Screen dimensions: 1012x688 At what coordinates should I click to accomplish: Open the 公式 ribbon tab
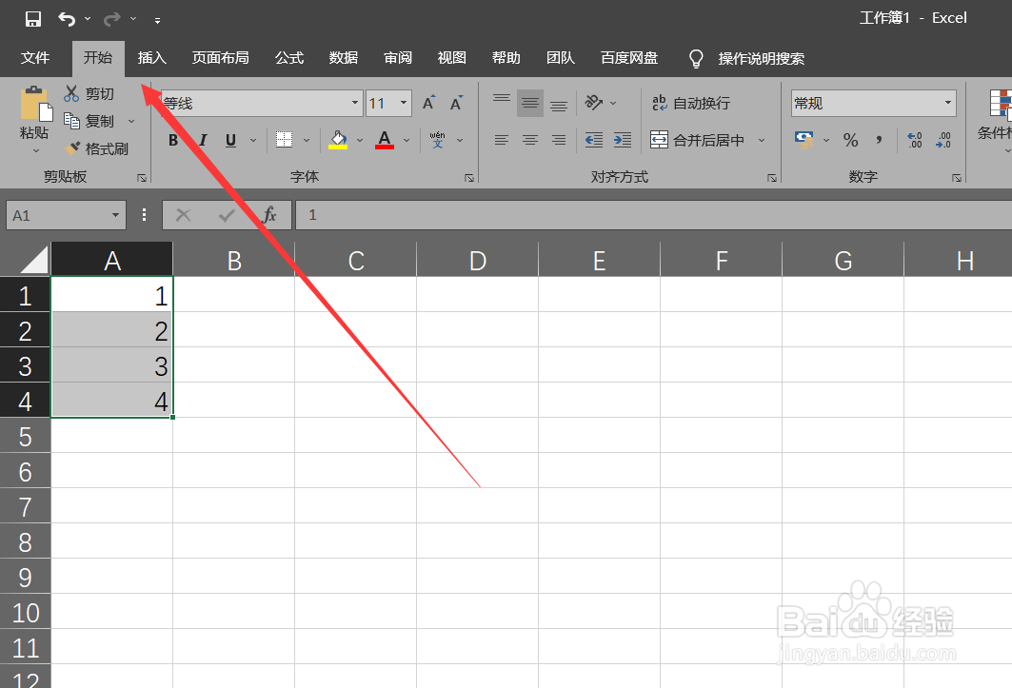pos(289,58)
